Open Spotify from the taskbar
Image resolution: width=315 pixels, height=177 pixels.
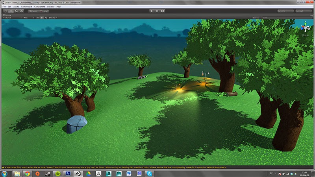pos(57,173)
